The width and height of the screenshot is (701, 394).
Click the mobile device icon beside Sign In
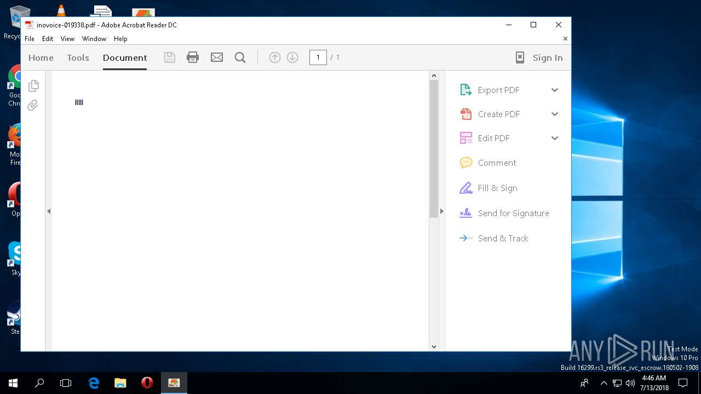point(520,57)
